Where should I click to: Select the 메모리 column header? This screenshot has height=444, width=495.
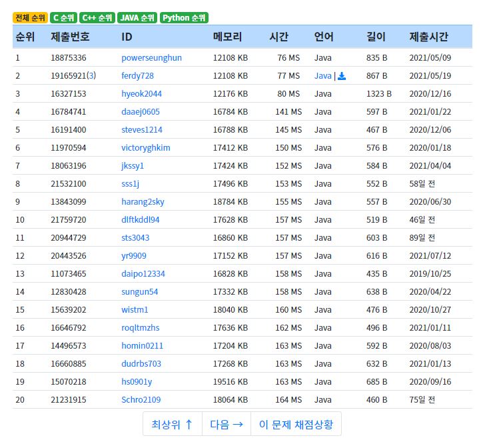(227, 37)
